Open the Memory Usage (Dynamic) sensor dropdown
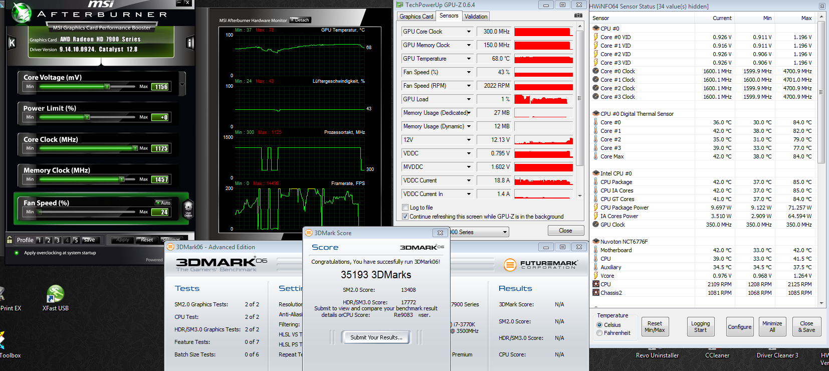The width and height of the screenshot is (829, 371). (469, 126)
